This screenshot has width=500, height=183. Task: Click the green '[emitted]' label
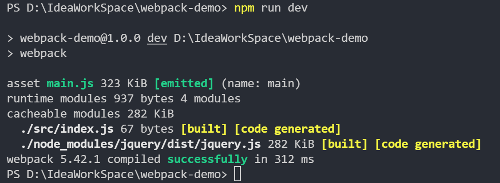point(184,84)
